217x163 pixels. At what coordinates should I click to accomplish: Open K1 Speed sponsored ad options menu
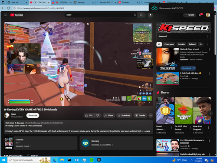click(x=207, y=37)
